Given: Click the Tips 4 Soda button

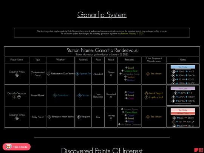Looking at the screenshot, I should [17, 147].
